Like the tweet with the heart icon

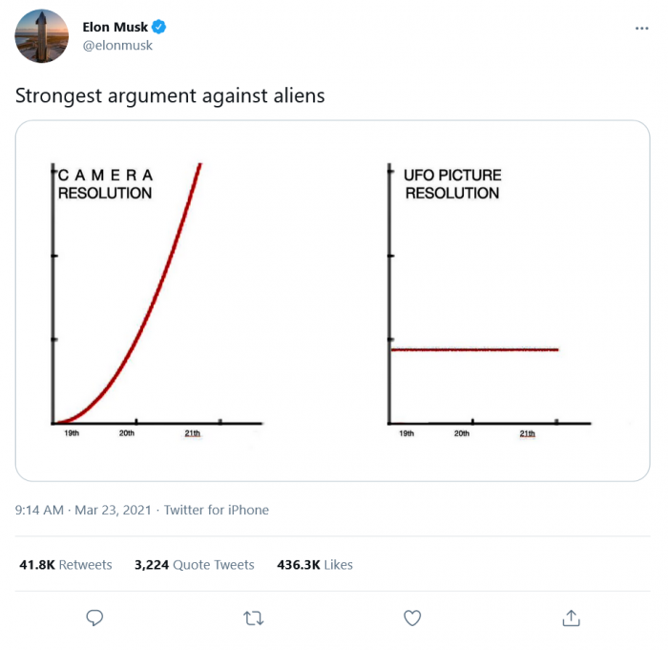coord(412,618)
